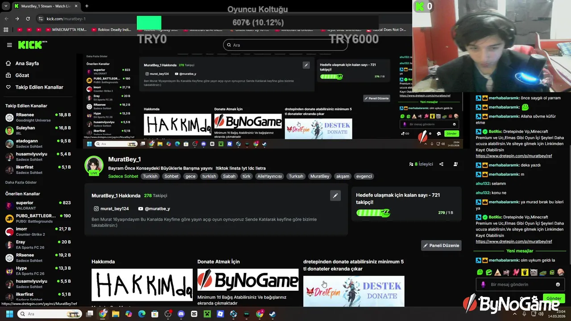Click the kick.com/muratbey-1 address bar

66,19
